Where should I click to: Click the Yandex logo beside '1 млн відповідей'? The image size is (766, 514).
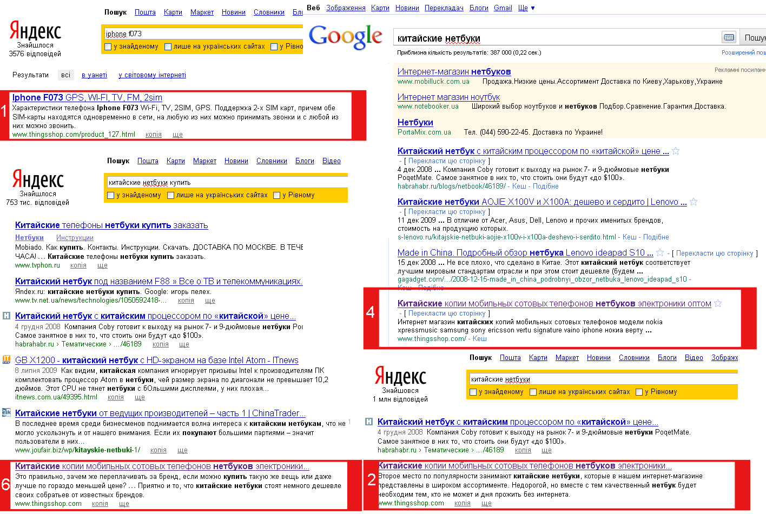click(x=400, y=376)
